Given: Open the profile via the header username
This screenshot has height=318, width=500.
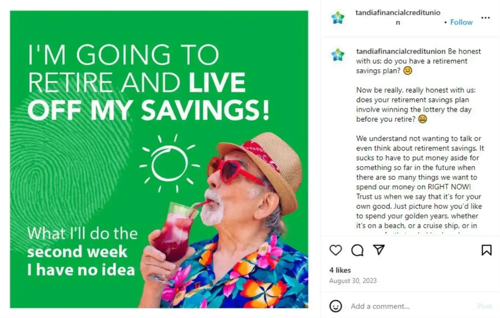Looking at the screenshot, I should click(x=397, y=12).
